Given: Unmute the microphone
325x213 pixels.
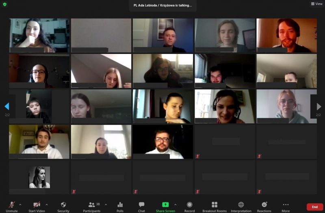Looking at the screenshot, I should point(12,207).
